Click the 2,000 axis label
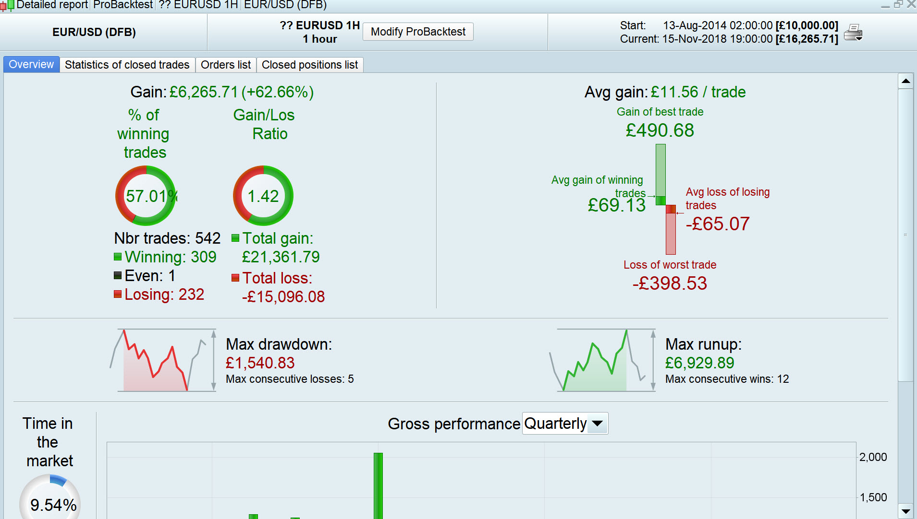This screenshot has height=519, width=917. [x=873, y=457]
